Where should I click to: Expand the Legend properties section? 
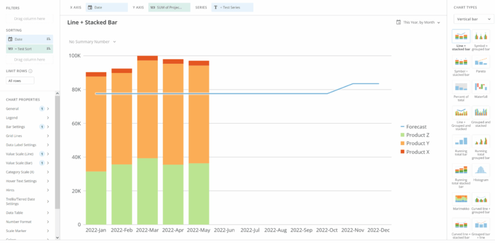coord(28,118)
